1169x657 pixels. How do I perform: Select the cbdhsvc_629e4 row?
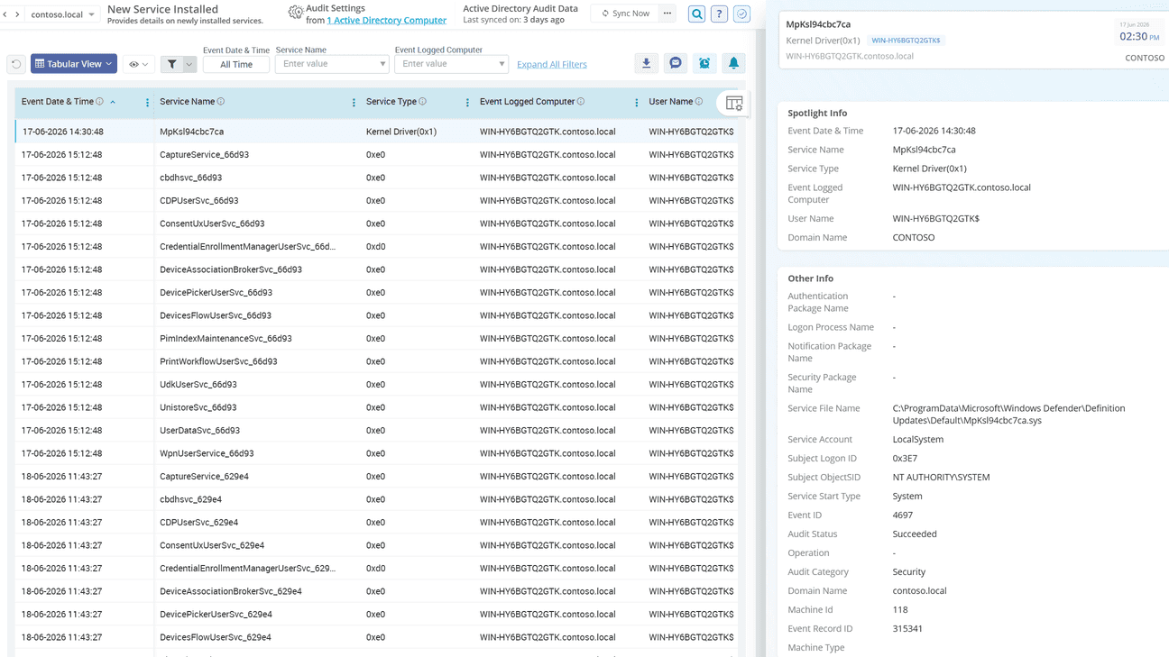point(376,499)
